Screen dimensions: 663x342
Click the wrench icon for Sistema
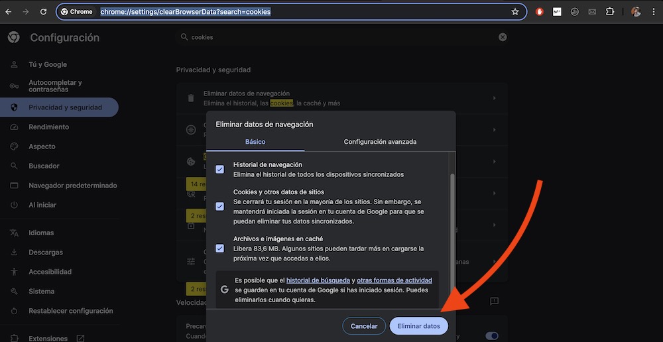point(14,291)
